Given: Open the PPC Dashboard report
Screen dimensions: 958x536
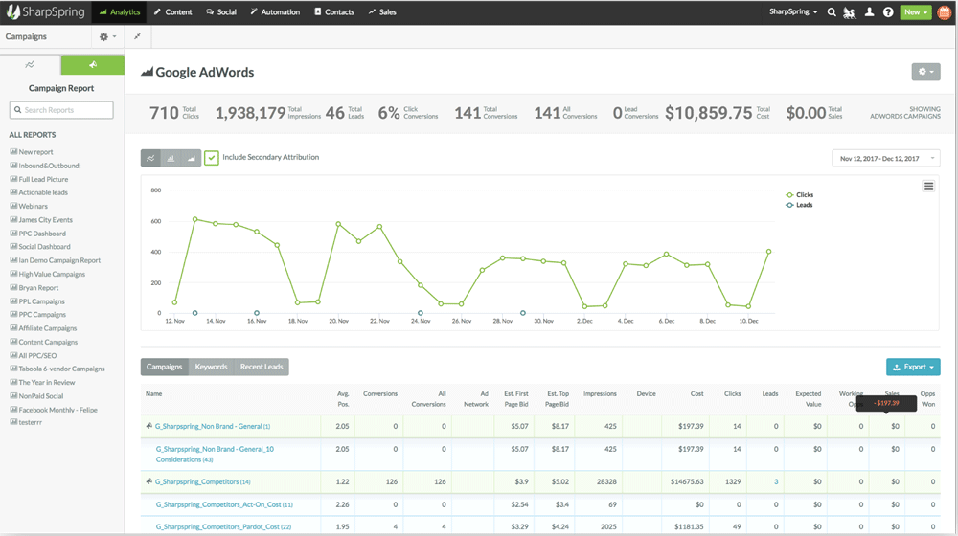Looking at the screenshot, I should coord(42,234).
